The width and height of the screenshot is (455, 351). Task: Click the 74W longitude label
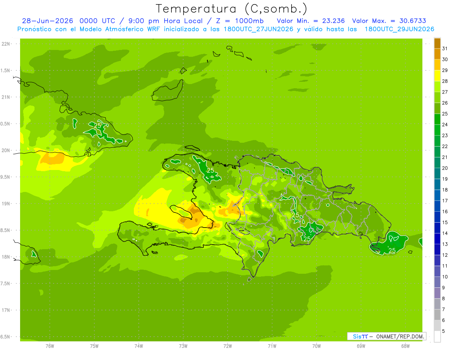click(x=139, y=346)
